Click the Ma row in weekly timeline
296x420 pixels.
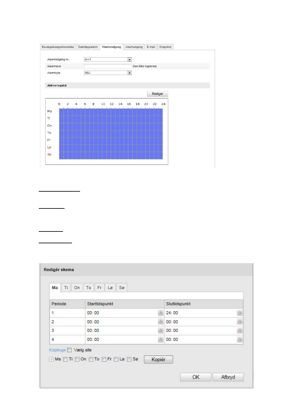click(111, 111)
